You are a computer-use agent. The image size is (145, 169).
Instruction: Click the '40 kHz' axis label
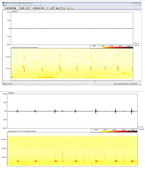click(8, 57)
